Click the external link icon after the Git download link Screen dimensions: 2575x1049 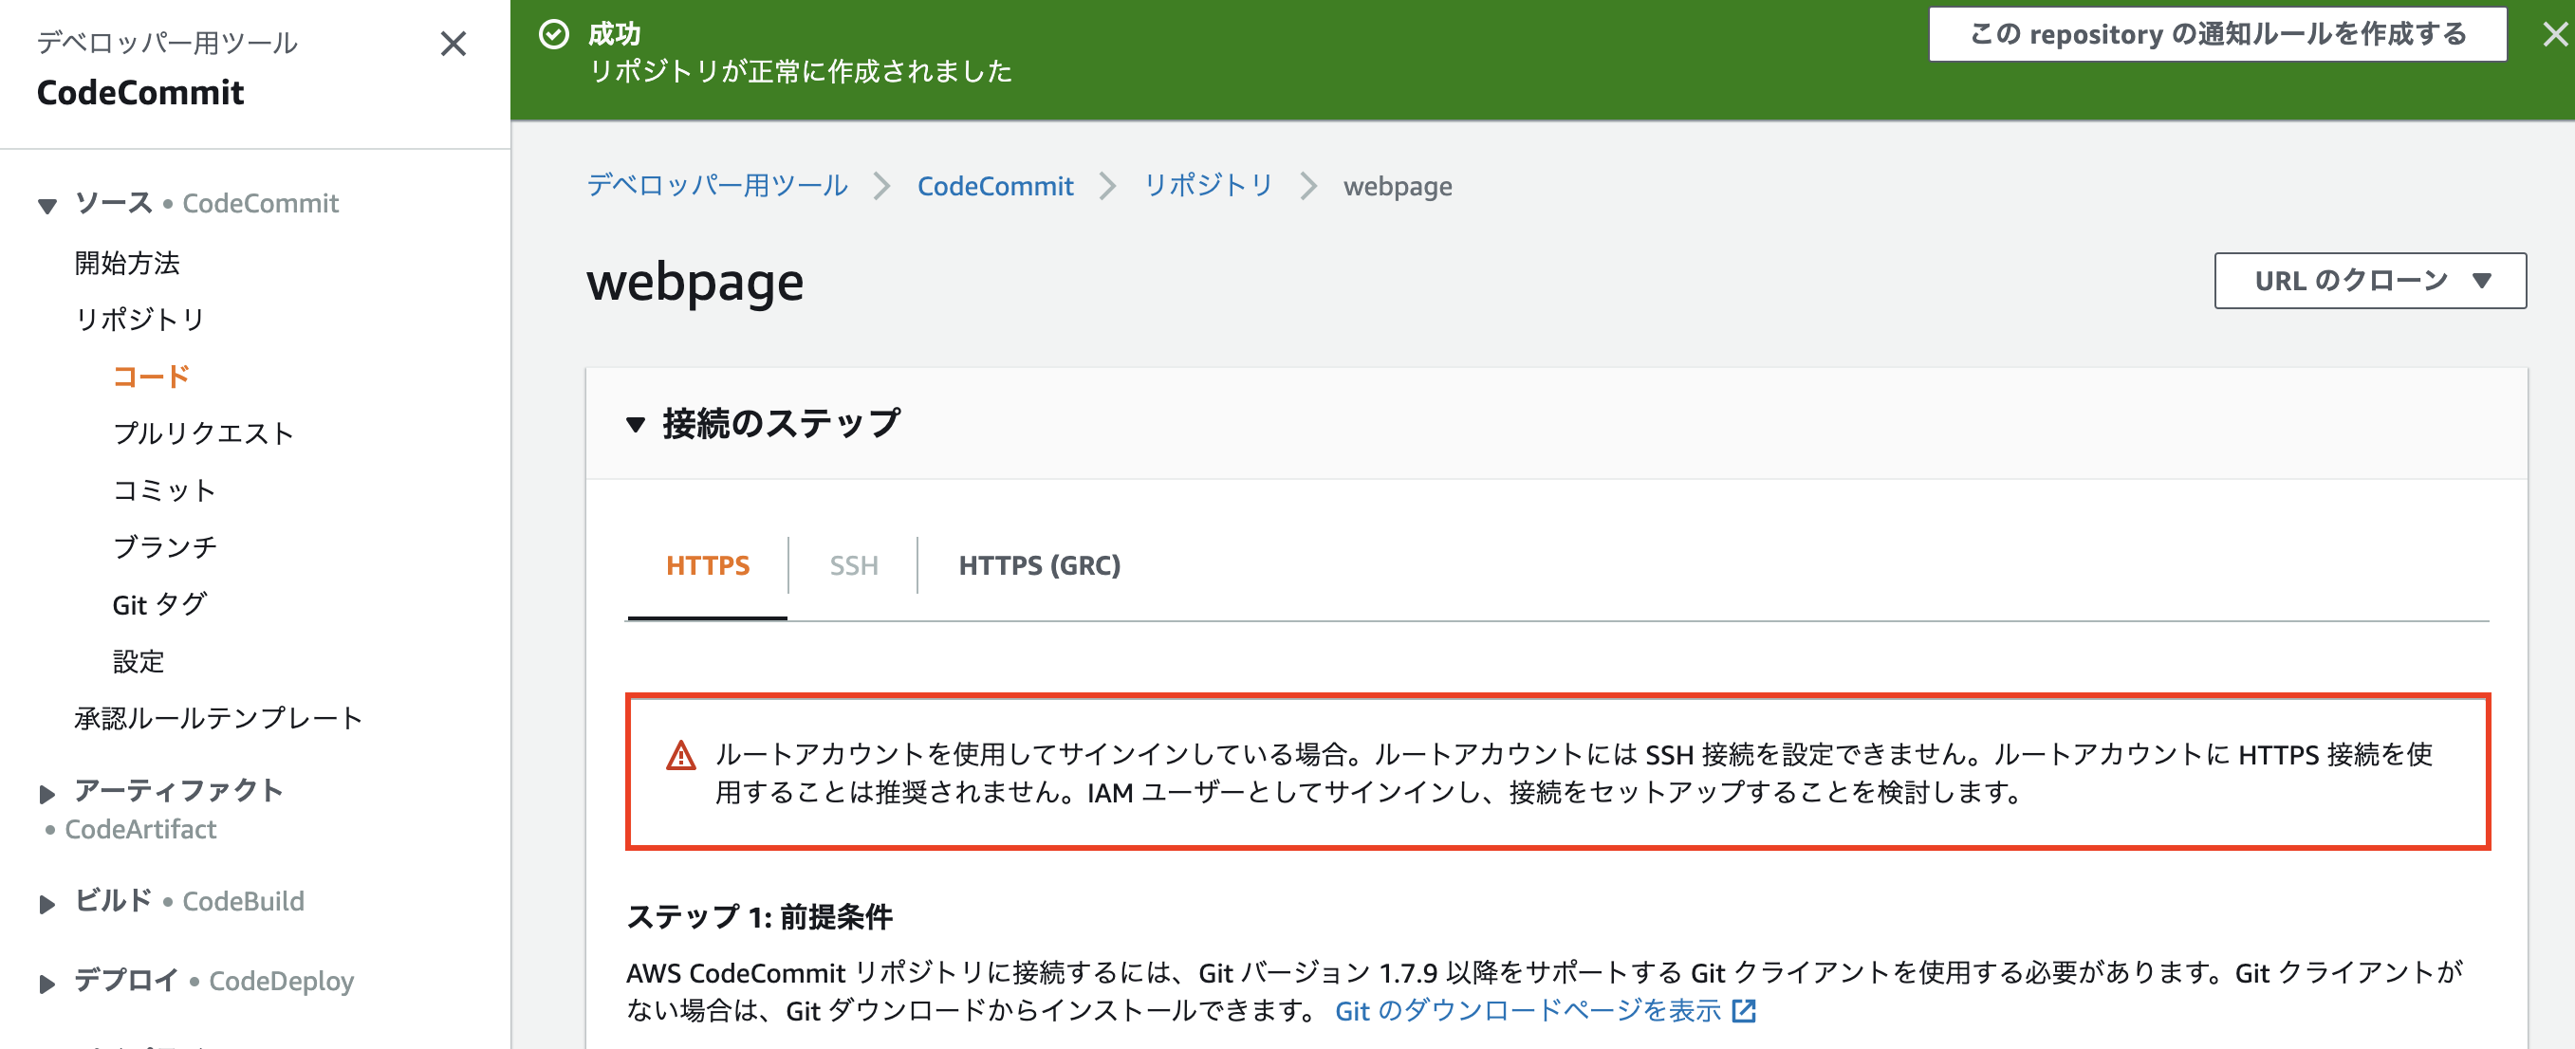pos(1743,1011)
